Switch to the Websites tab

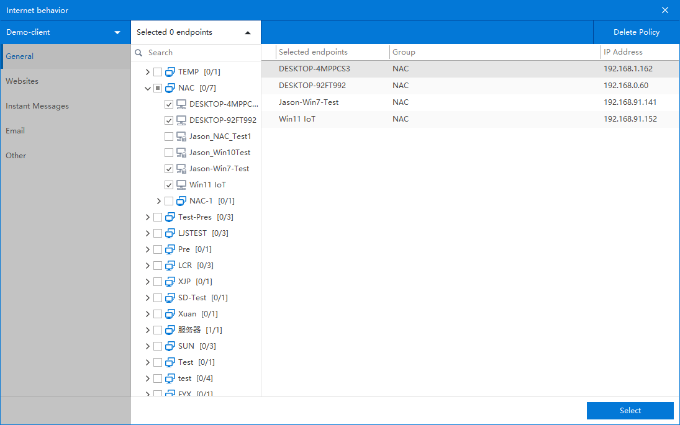pos(22,81)
